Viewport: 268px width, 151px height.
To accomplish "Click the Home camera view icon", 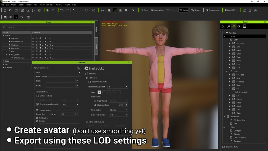I will coord(102,10).
